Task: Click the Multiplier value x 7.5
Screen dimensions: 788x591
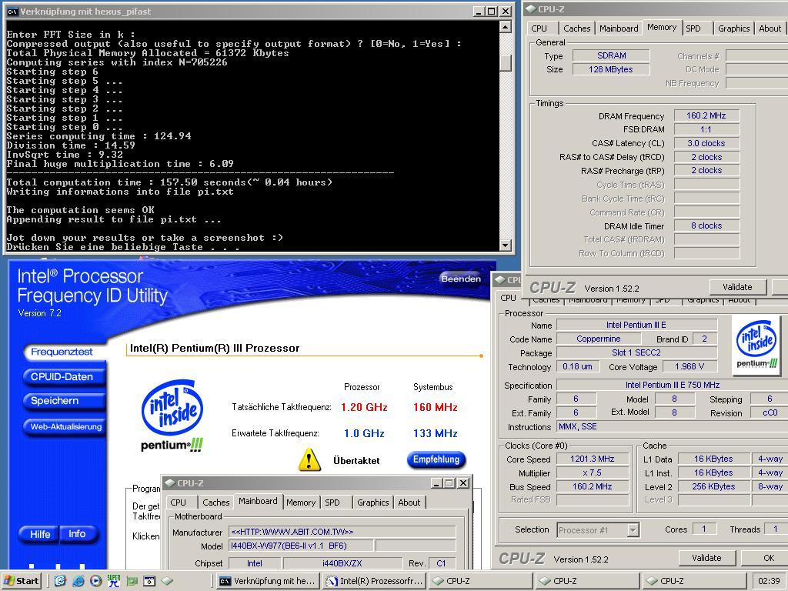Action: [592, 473]
